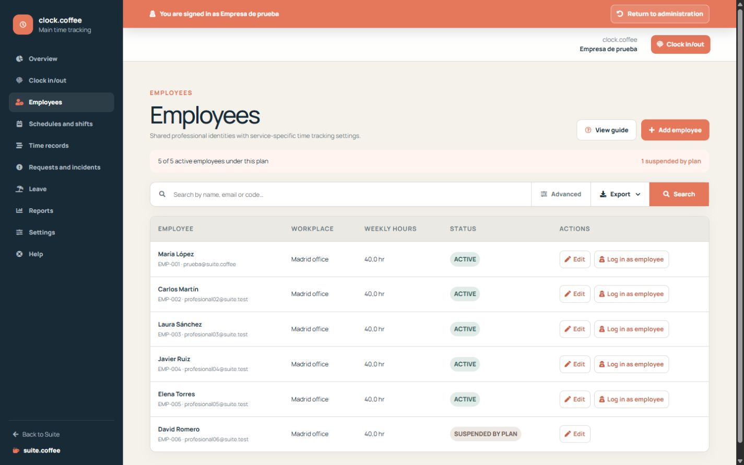The image size is (744, 465).
Task: Log in as employee Laura Sánchez
Action: coord(631,329)
